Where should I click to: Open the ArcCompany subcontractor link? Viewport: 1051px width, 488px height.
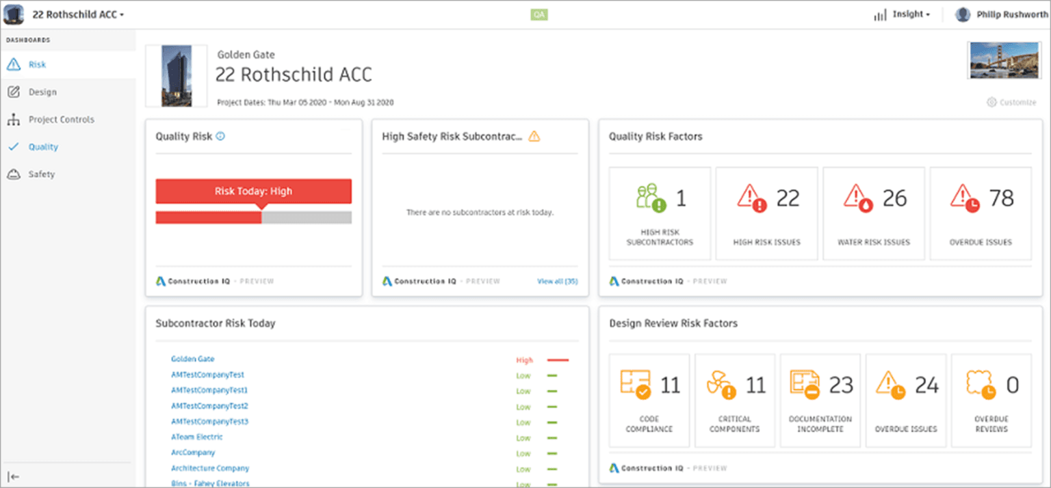pos(193,452)
